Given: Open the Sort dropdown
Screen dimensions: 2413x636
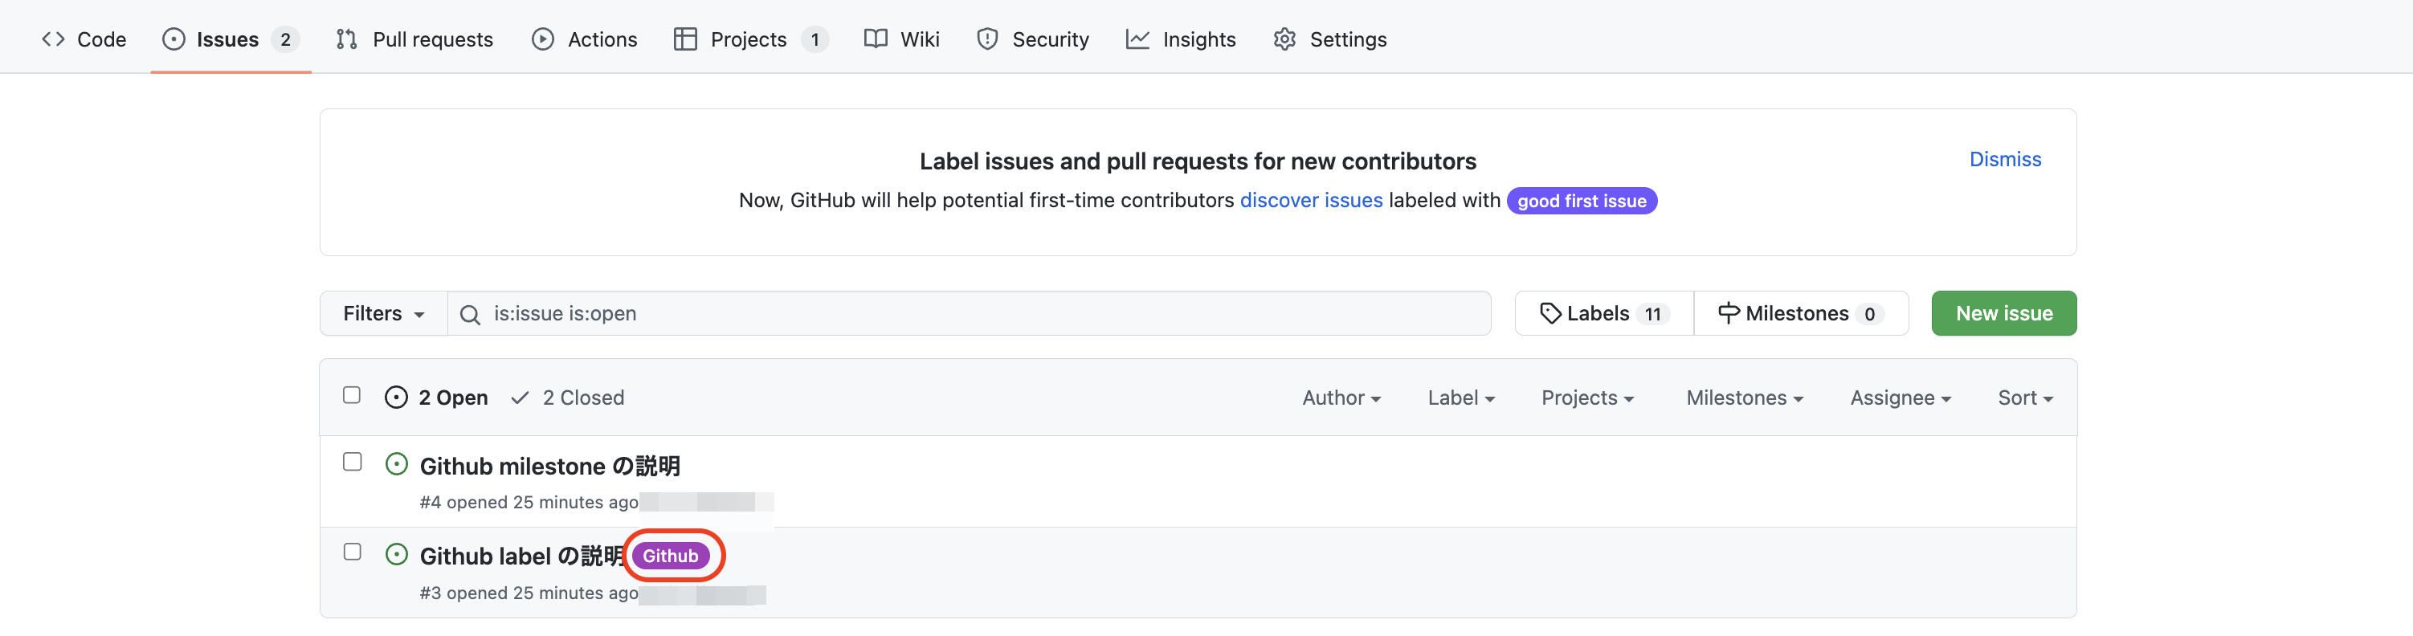Looking at the screenshot, I should point(2024,398).
